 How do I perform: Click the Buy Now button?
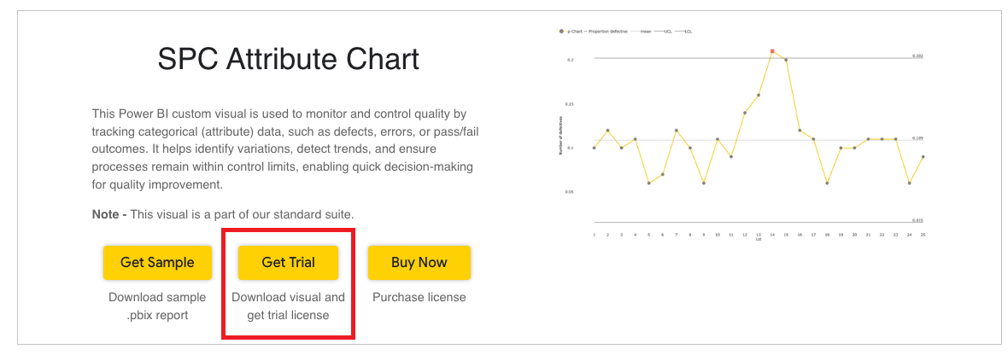point(419,262)
